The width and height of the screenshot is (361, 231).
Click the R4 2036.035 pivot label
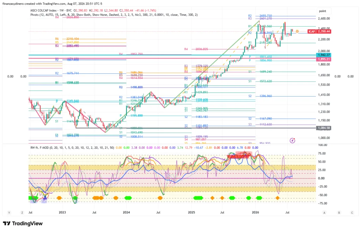pyautogui.click(x=196, y=49)
